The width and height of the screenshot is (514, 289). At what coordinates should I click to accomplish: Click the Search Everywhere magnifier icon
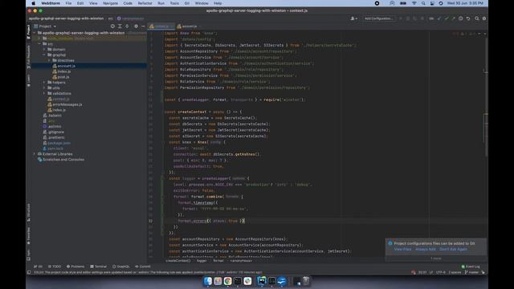click(477, 18)
